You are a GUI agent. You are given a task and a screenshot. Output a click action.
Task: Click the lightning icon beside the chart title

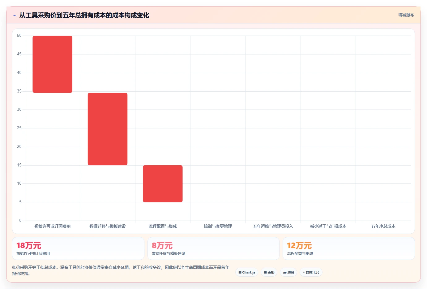pyautogui.click(x=15, y=15)
